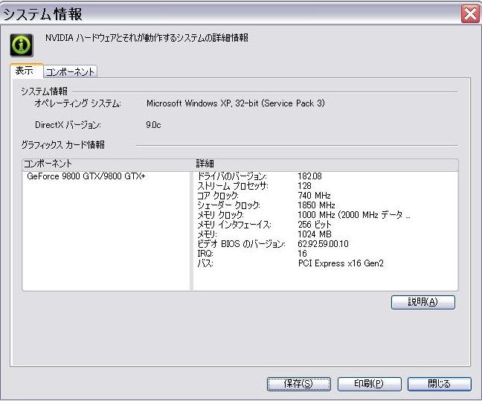The width and height of the screenshot is (482, 401).
Task: Click the バス value PCI Express x16 Gen2
Action: pyautogui.click(x=341, y=263)
